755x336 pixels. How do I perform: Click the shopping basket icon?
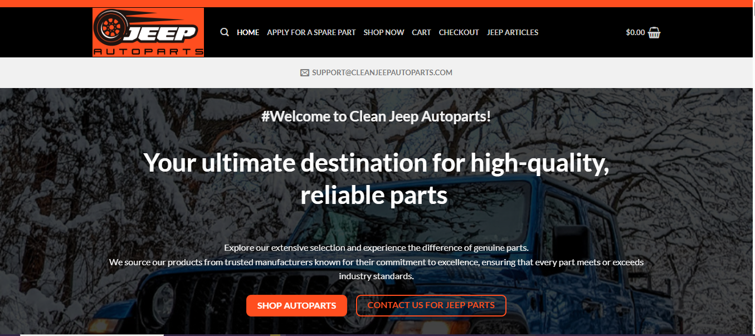point(654,32)
